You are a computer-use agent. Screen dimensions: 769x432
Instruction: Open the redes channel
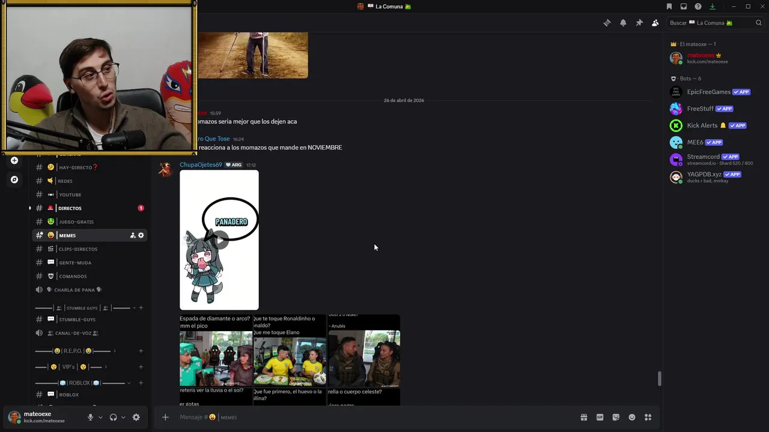(x=90, y=181)
